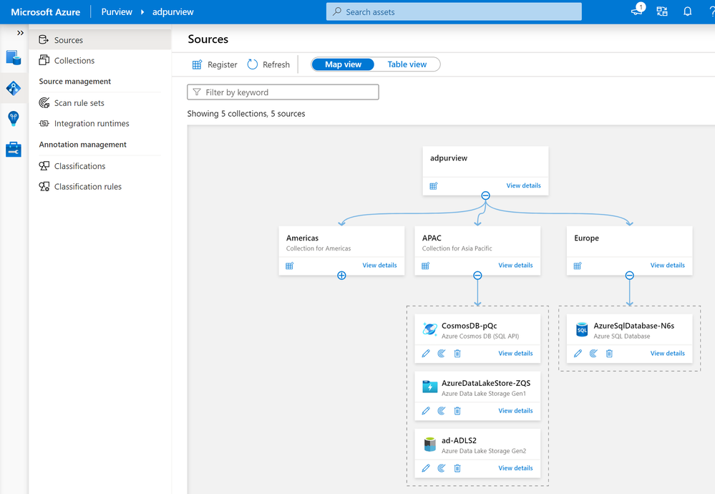Image resolution: width=715 pixels, height=494 pixels.
Task: Select the APAC collection title
Action: point(432,238)
